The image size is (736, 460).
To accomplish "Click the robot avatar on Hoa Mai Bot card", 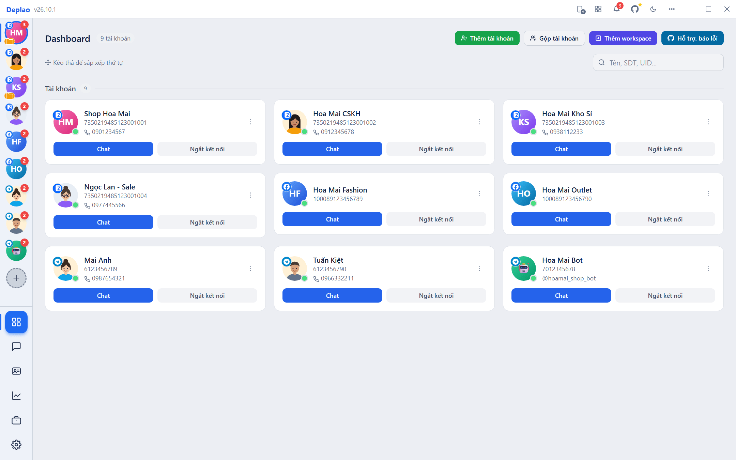I will point(524,269).
